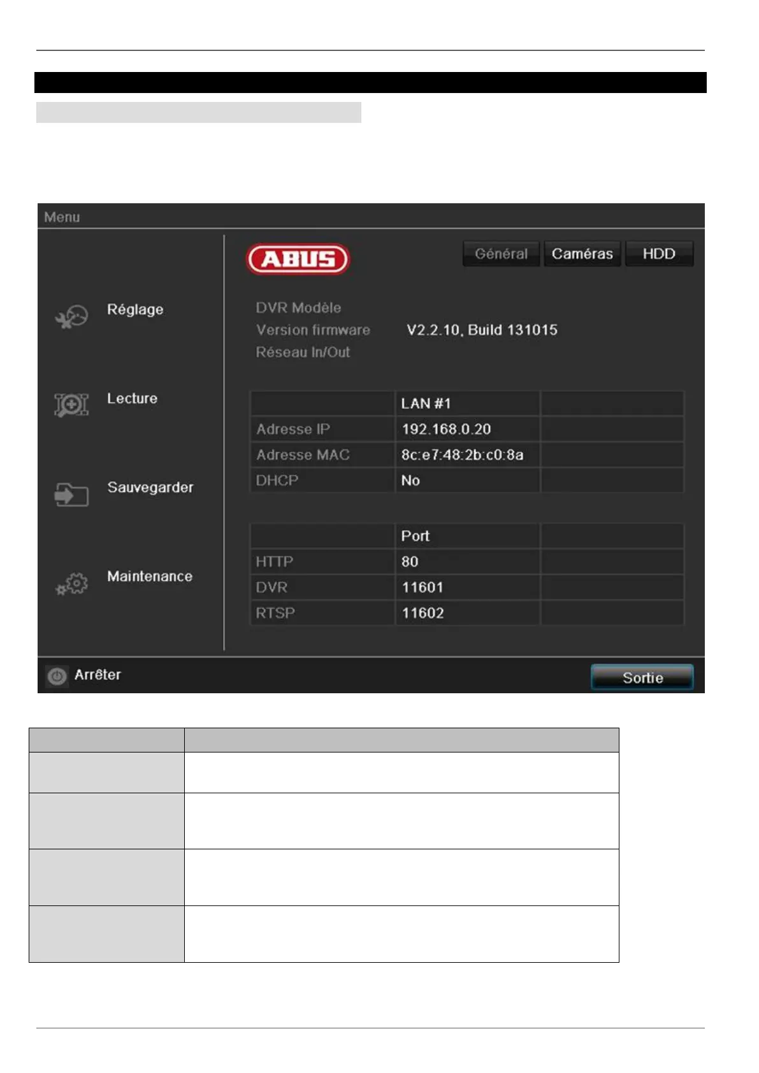The height and width of the screenshot is (1073, 759).
Task: Open the HDD tab
Action: tap(659, 254)
